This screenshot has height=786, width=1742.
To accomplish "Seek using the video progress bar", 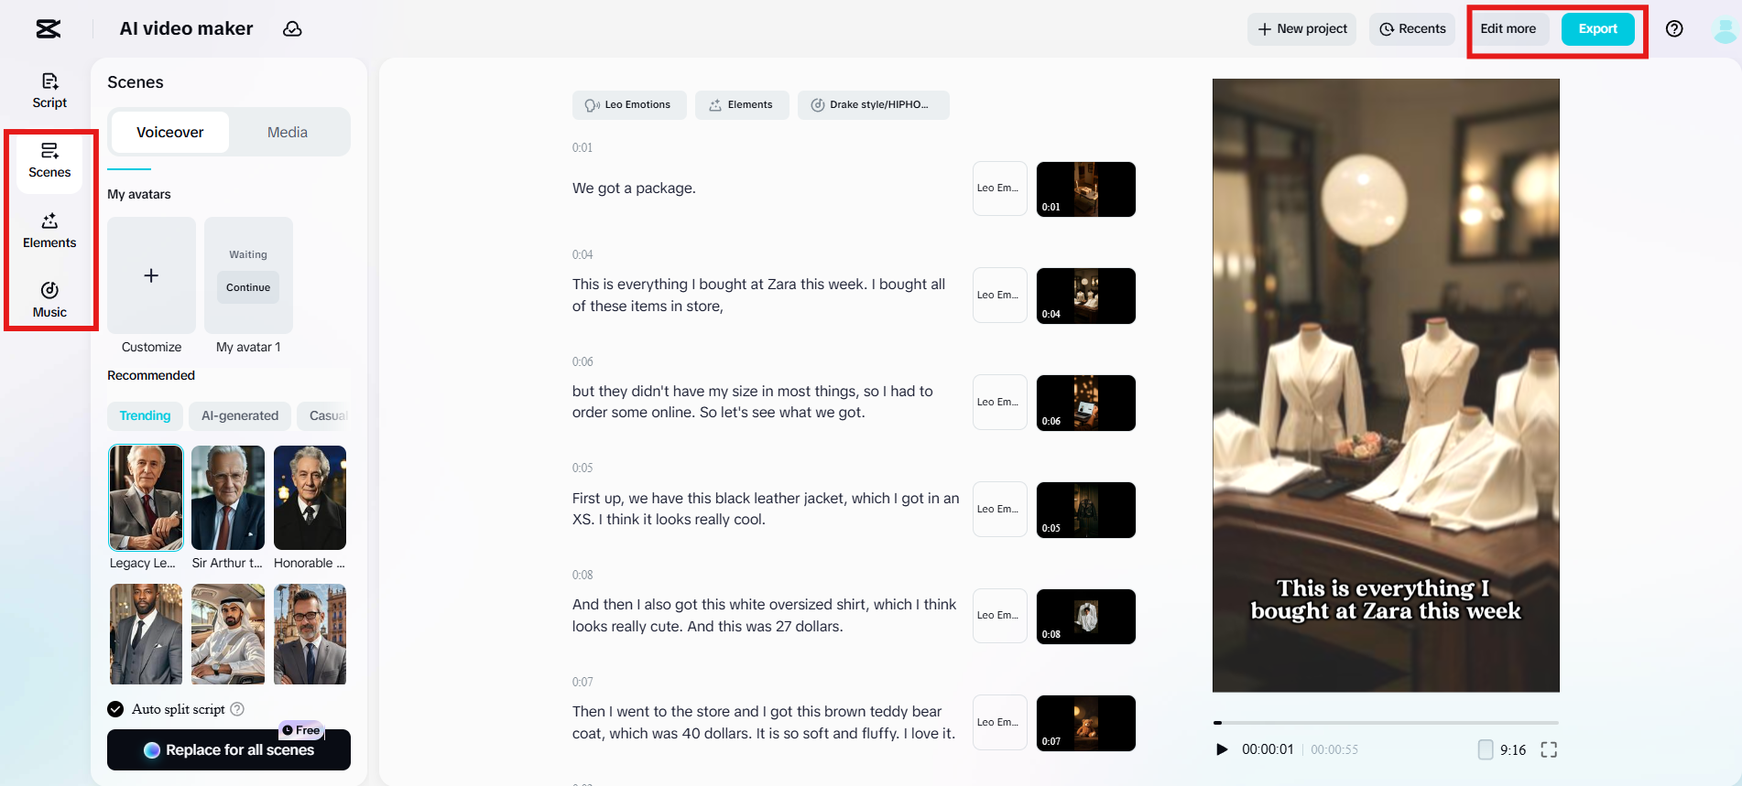I will pyautogui.click(x=1386, y=723).
